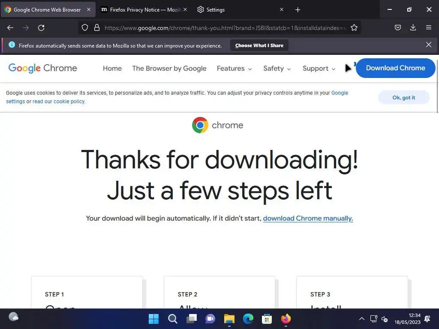Expand the Safety dropdown menu

277,69
